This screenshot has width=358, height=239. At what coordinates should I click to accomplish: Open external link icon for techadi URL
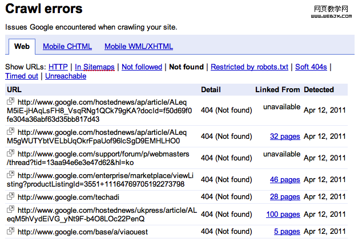pyautogui.click(x=10, y=196)
